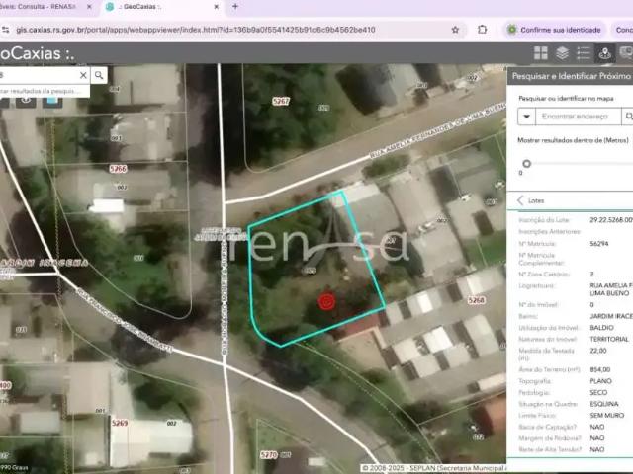Screen dimensions: 633x474
Task: Select the Pedologia value SECO
Action: click(598, 392)
